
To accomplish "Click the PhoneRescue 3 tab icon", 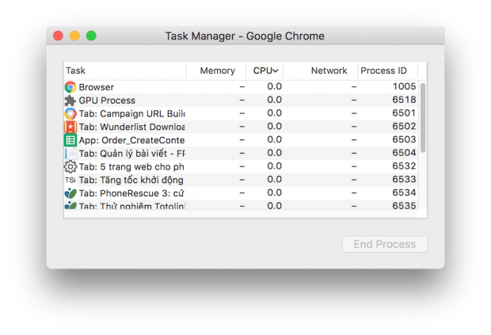I will point(70,193).
